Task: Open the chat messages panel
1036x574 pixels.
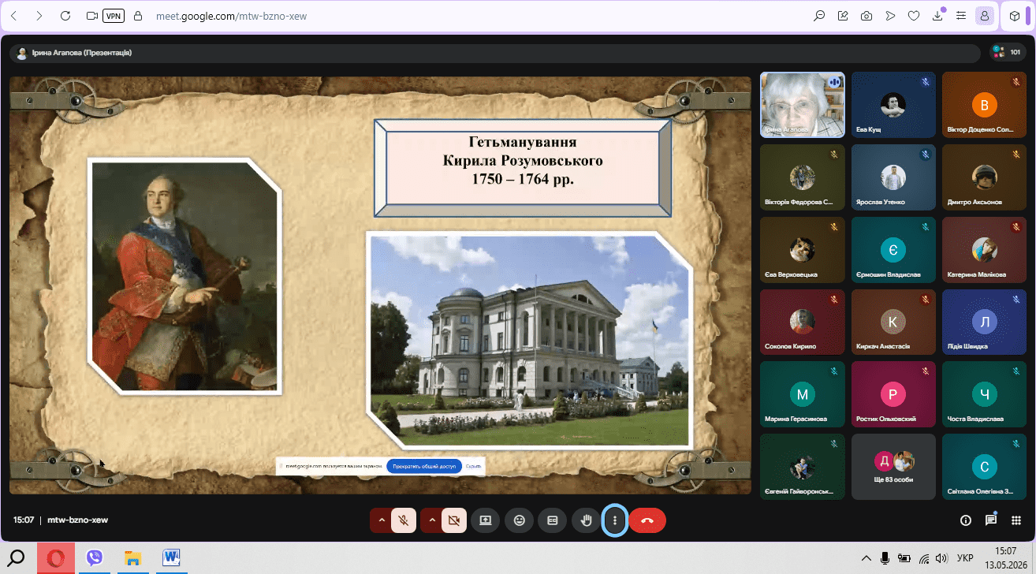Action: point(991,520)
